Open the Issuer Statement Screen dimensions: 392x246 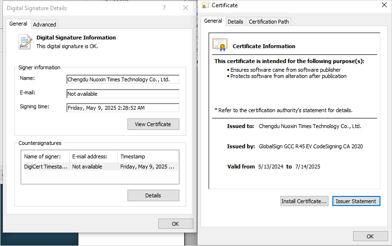[x=356, y=201]
